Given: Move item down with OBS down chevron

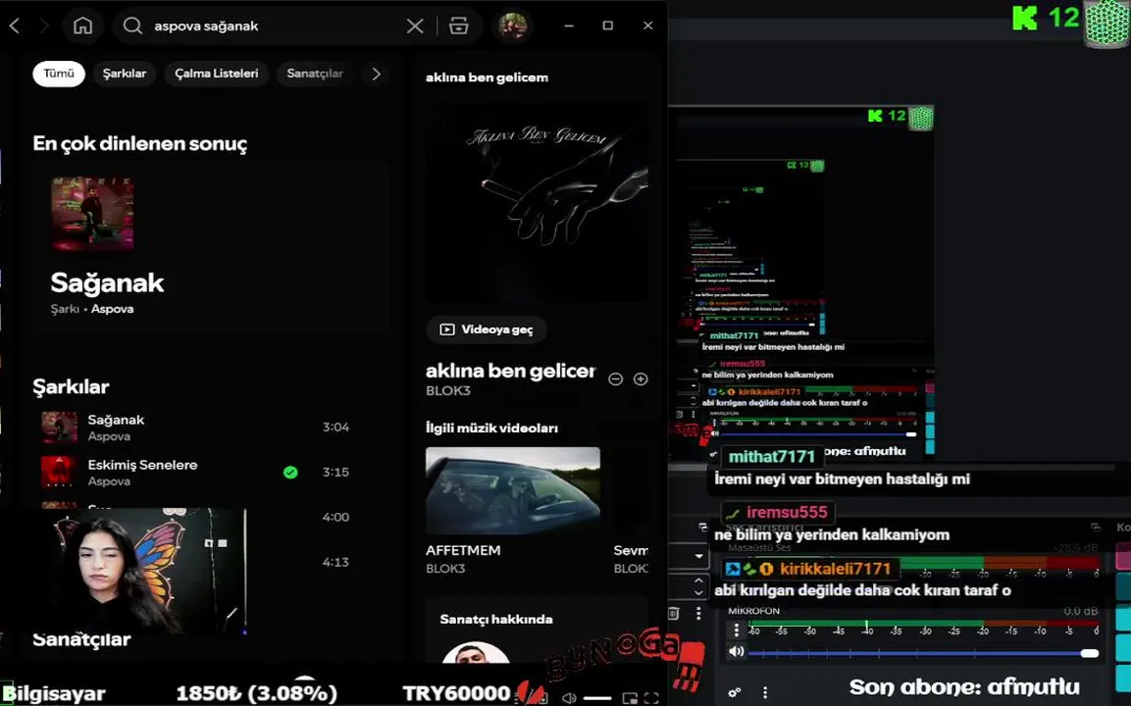Looking at the screenshot, I should 698,593.
